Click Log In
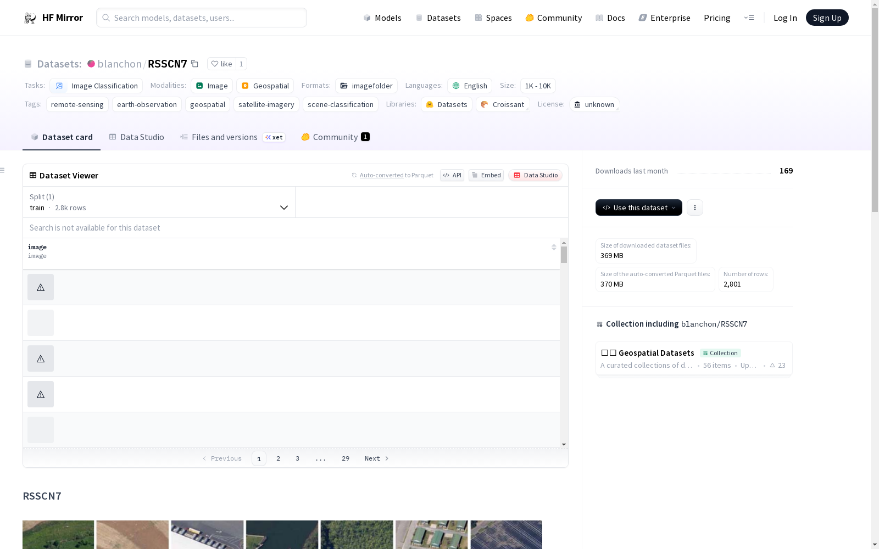879x549 pixels. point(785,18)
